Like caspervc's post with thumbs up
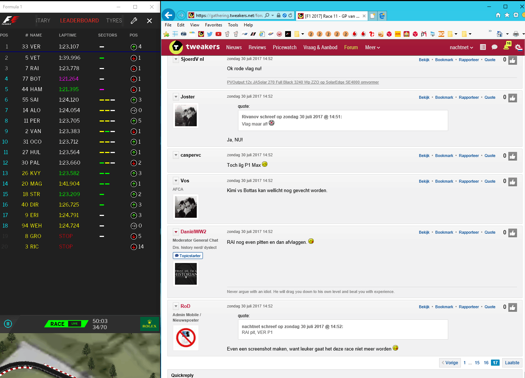 click(512, 157)
